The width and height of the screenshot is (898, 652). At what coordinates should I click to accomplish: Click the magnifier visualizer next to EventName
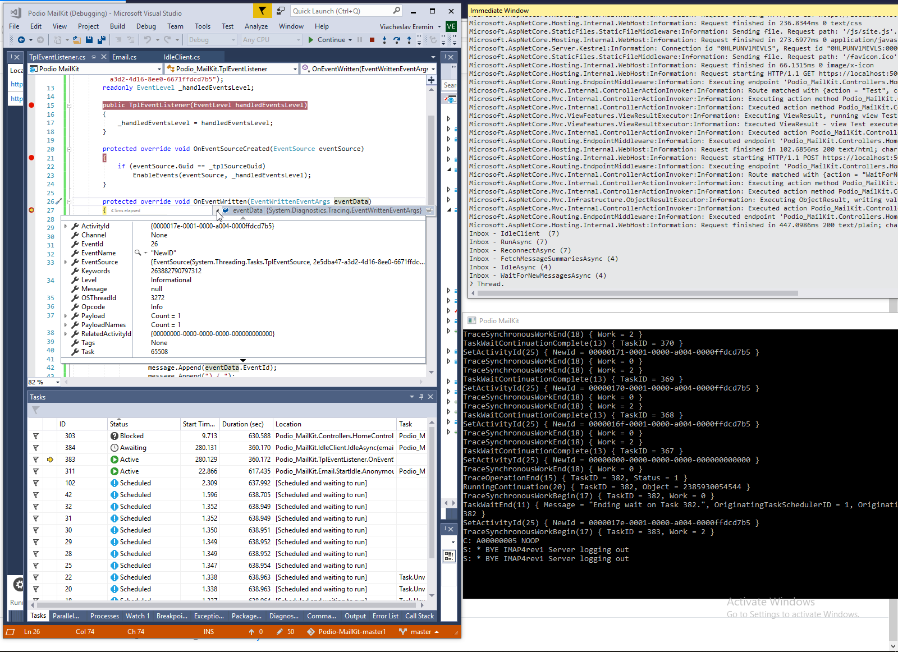point(138,253)
